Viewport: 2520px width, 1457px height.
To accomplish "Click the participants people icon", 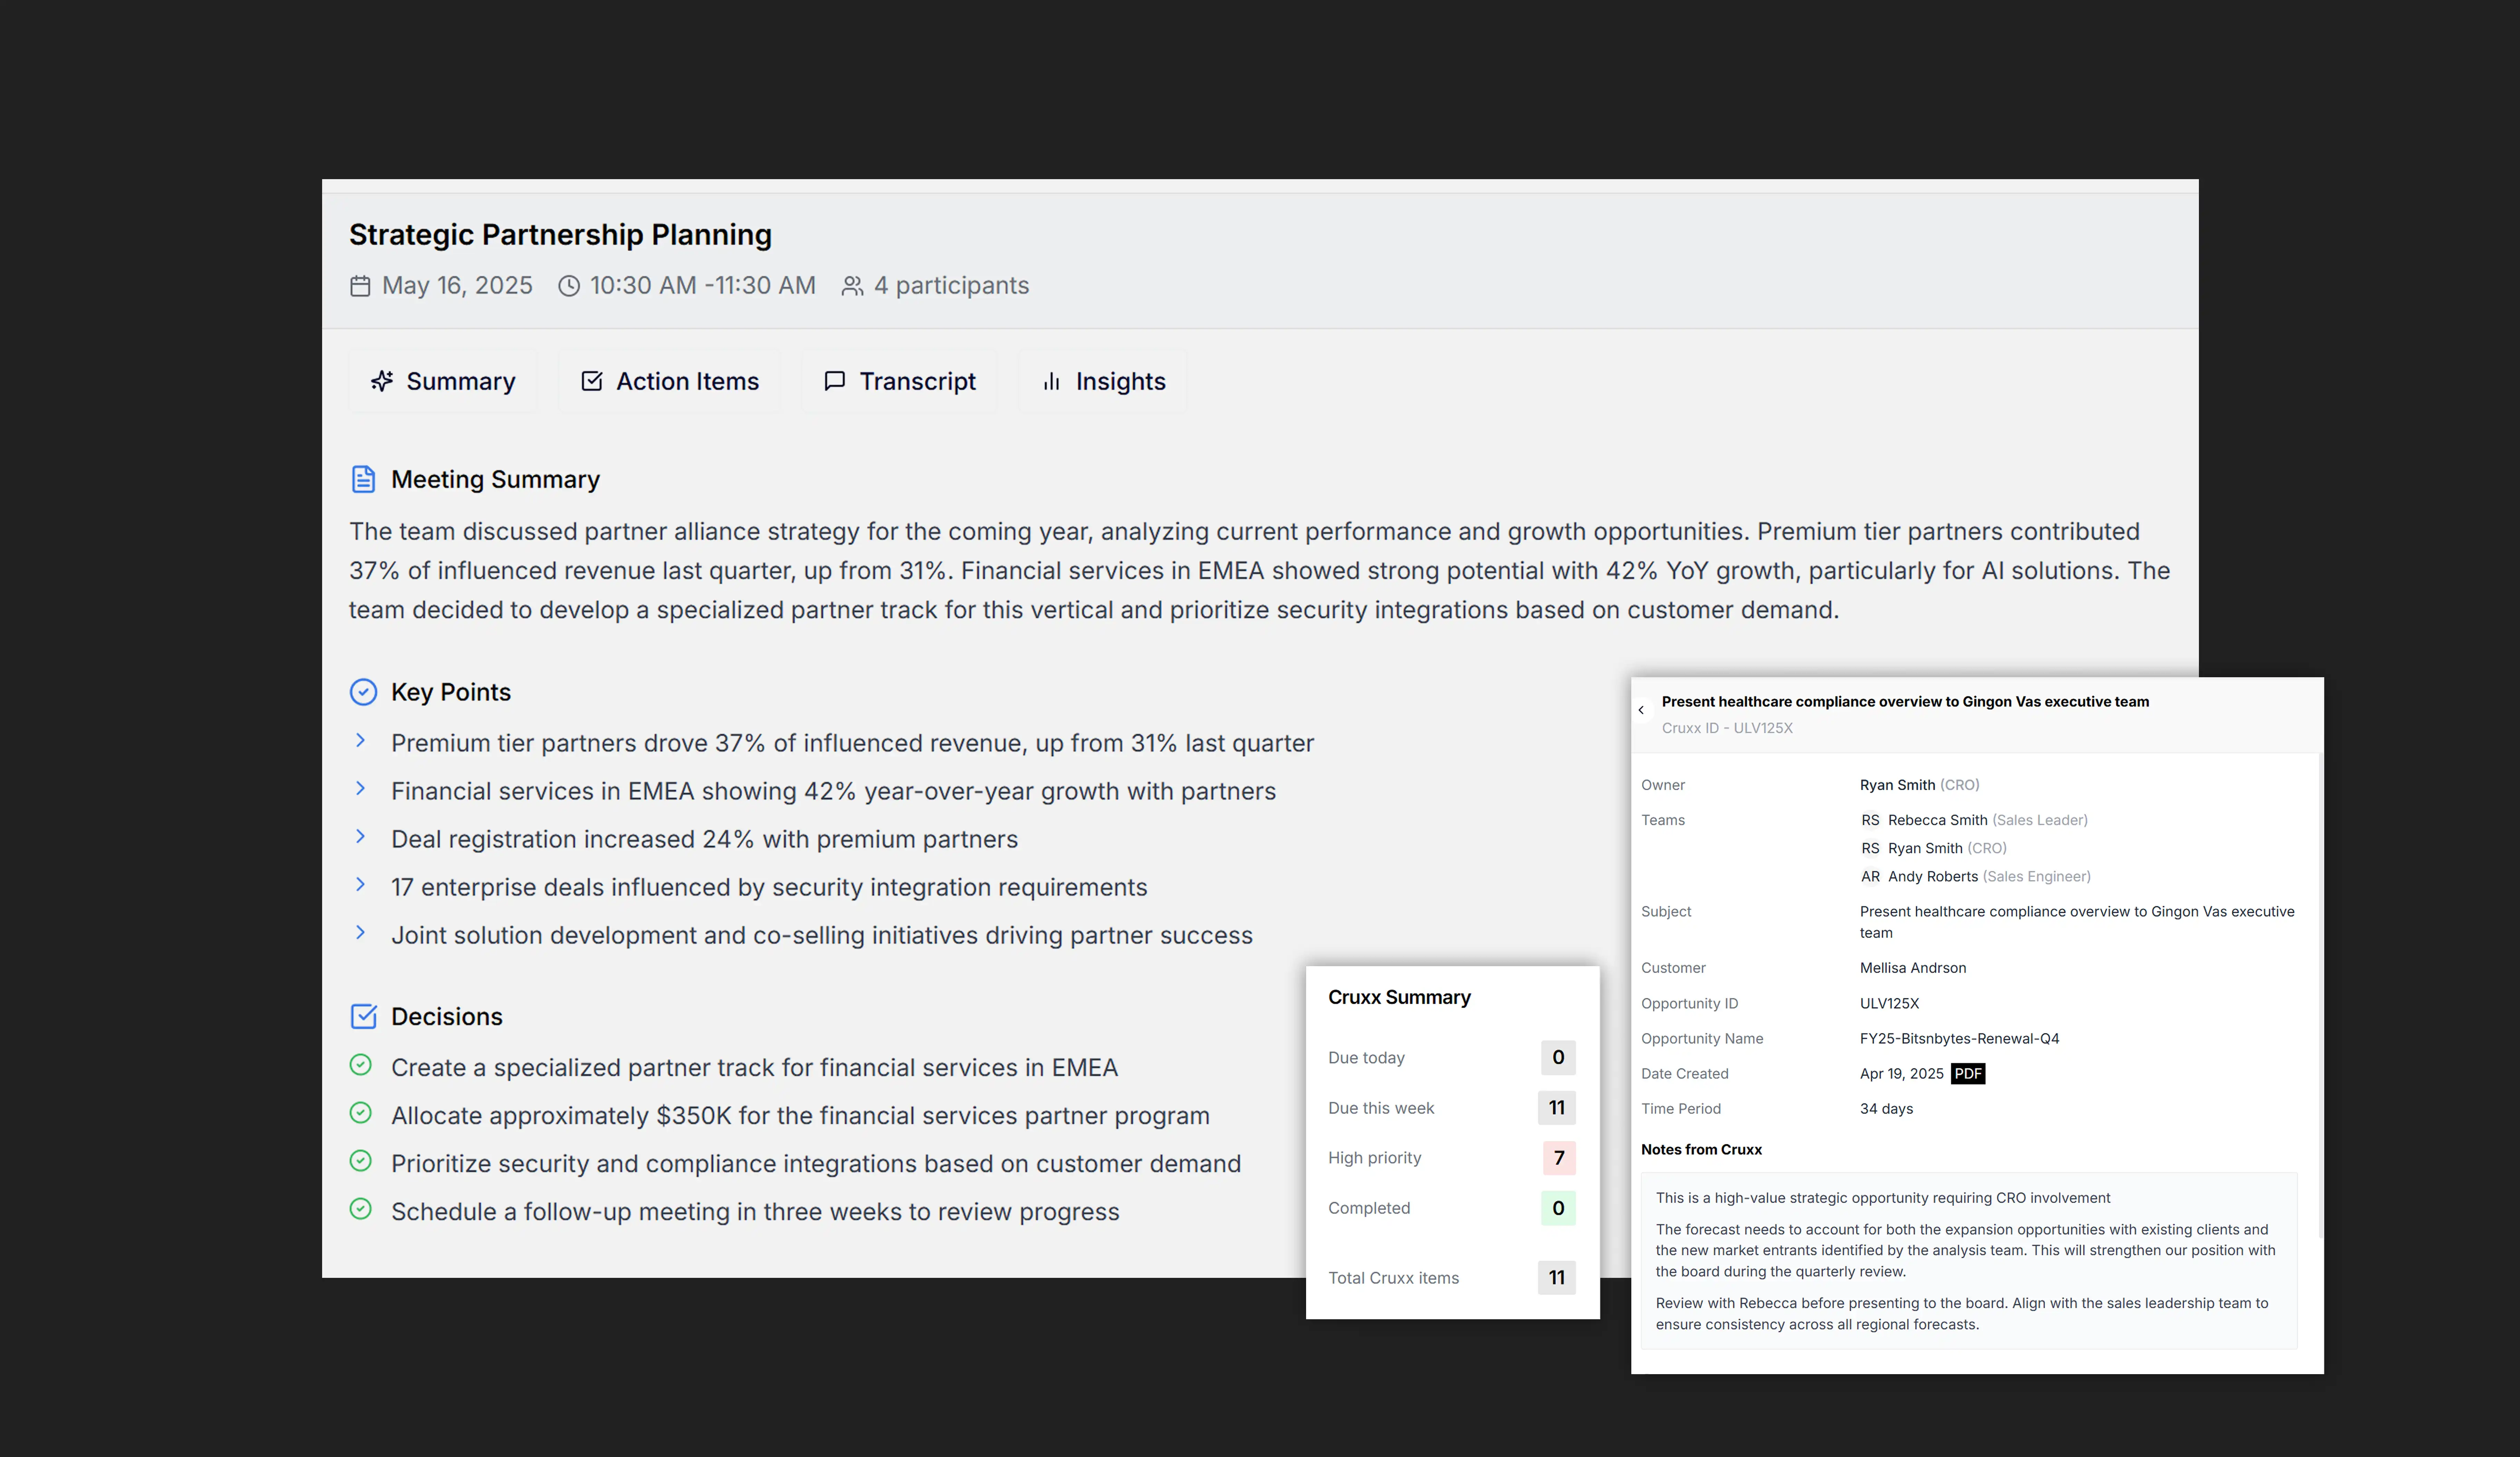I will tap(852, 286).
